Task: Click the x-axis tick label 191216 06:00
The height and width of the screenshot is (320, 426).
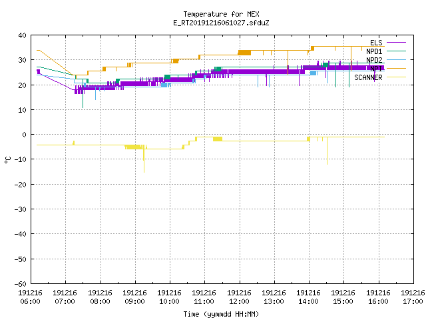Action: [x=31, y=297]
